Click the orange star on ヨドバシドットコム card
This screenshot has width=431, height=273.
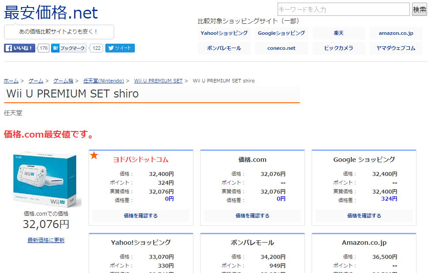coord(94,156)
